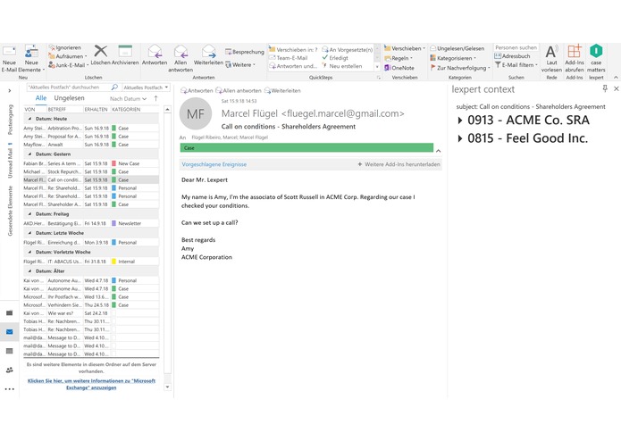621x441 pixels.
Task: Click the Personen suchen field
Action: (x=516, y=47)
